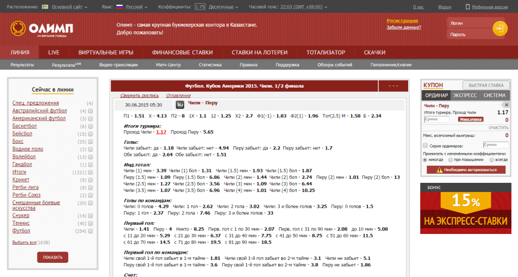Viewport: 518px width, 277px height.
Task: Tick the Футбол checkbox
Action: (91, 231)
